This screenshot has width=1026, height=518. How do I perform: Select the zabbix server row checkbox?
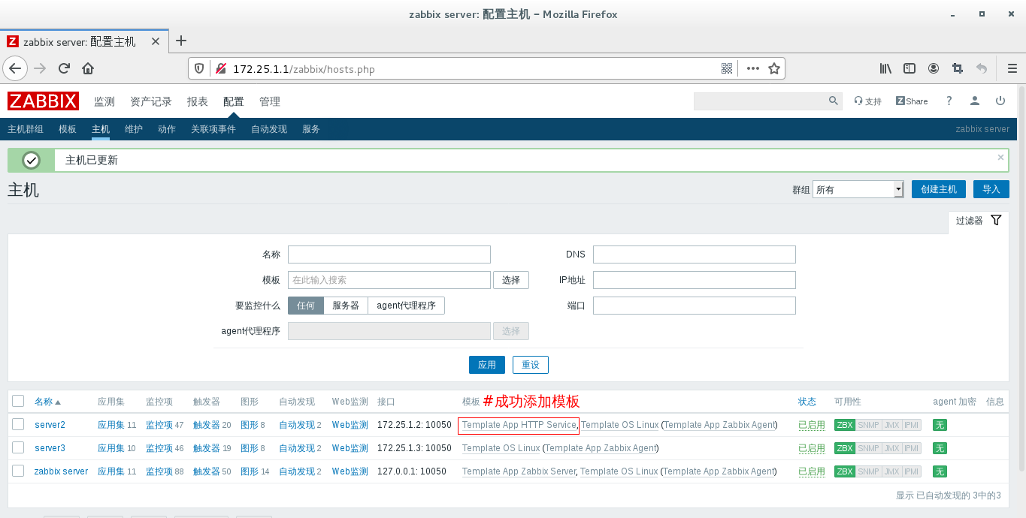point(18,471)
